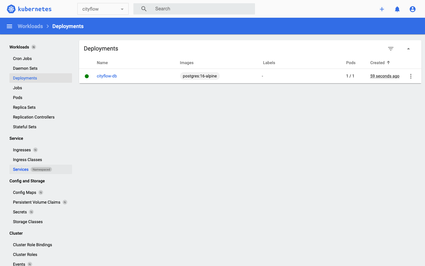Click the N badge beside Ingresses
Viewport: 425px width, 266px height.
[35, 150]
